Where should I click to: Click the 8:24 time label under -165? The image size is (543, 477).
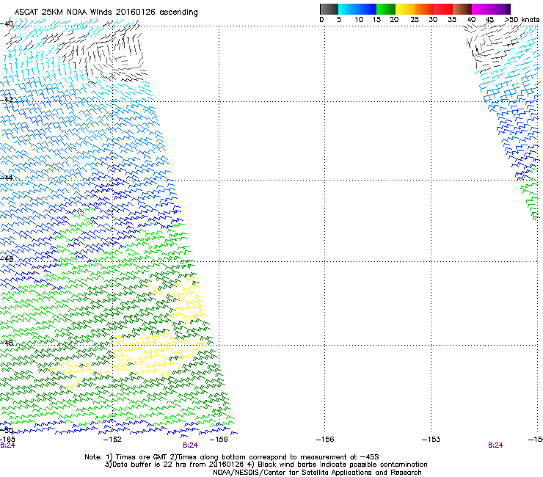tap(7, 445)
